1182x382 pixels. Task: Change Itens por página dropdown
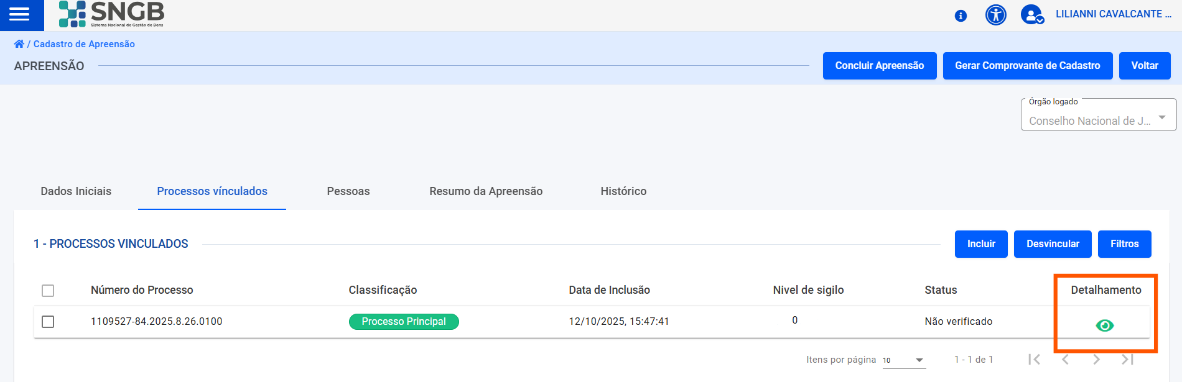tap(902, 360)
